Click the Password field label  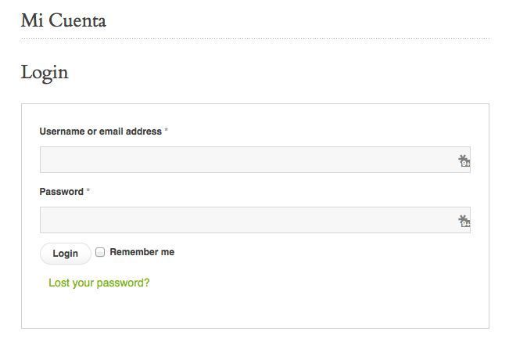pos(61,191)
